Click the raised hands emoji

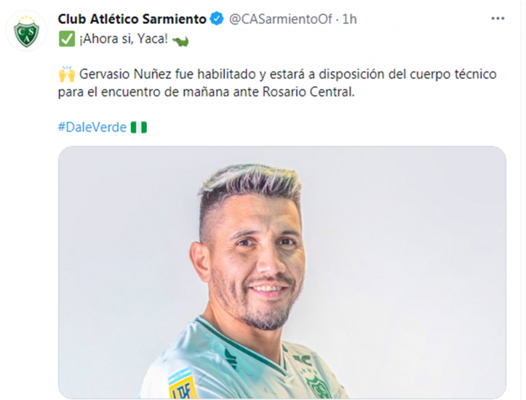[x=67, y=74]
